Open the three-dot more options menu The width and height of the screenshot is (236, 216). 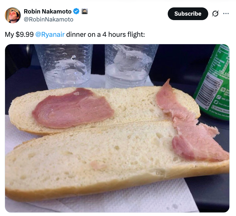(x=226, y=13)
